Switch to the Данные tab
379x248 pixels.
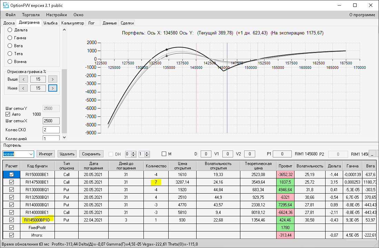click(x=110, y=23)
